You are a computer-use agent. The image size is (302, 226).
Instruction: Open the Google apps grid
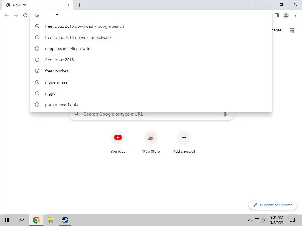point(292,30)
